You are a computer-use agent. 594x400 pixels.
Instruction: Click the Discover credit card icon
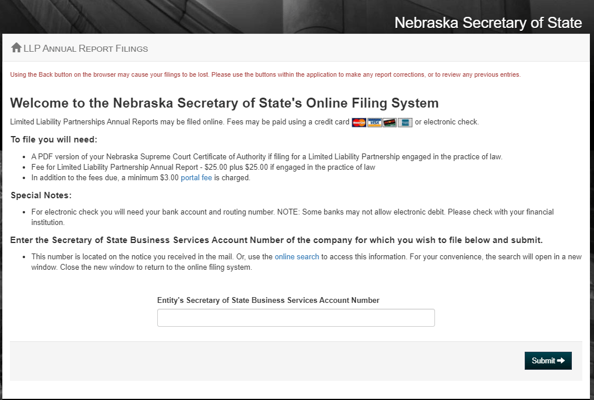point(390,123)
